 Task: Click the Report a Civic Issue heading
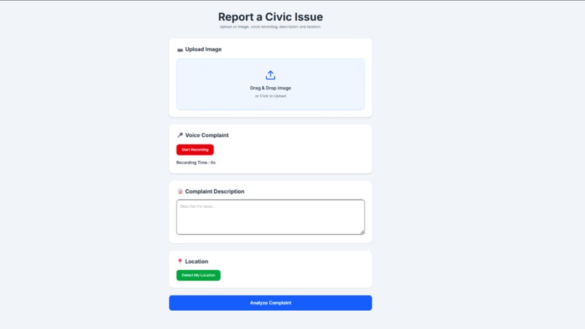[x=271, y=17]
